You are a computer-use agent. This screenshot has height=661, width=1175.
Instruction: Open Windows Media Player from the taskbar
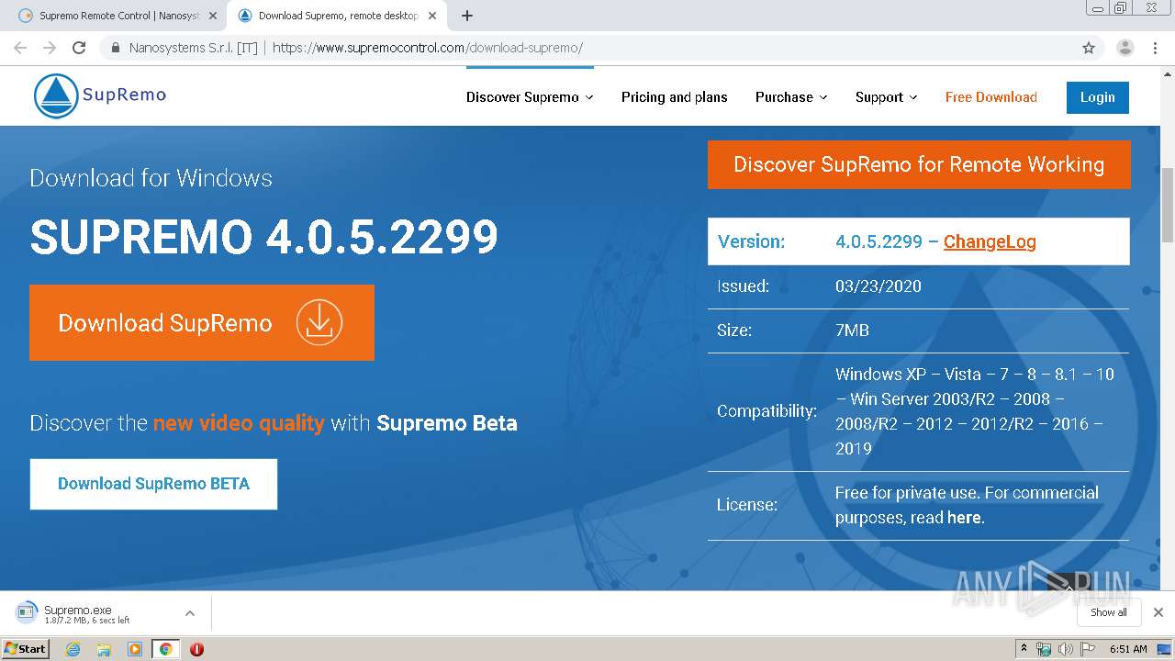[135, 649]
